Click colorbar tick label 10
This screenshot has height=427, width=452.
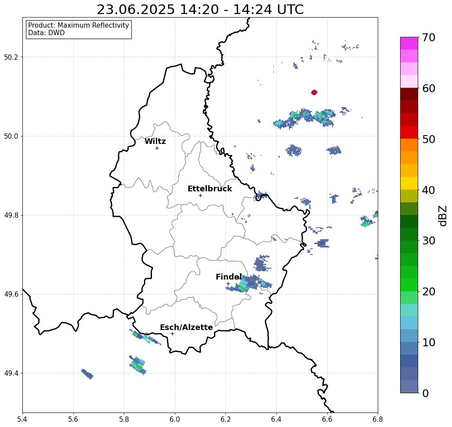point(429,342)
